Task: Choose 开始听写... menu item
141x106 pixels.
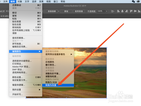Action: [26, 94]
